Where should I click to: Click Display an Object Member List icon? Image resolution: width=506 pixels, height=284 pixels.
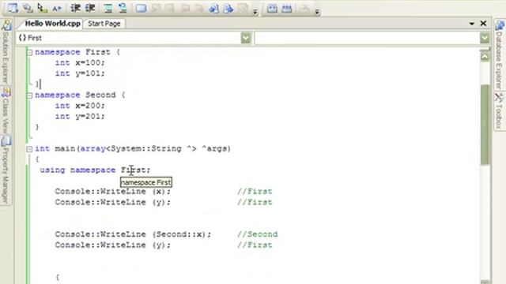(13, 8)
